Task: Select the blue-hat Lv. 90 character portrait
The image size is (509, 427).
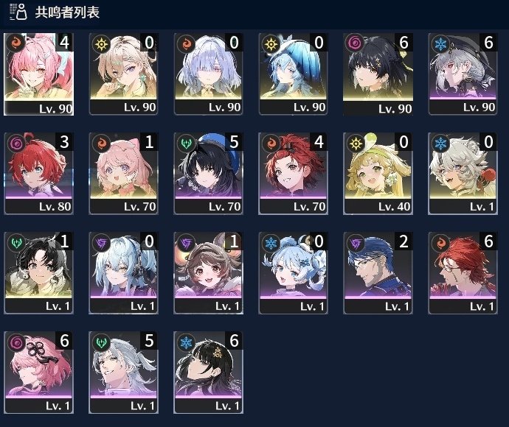Action: click(293, 74)
